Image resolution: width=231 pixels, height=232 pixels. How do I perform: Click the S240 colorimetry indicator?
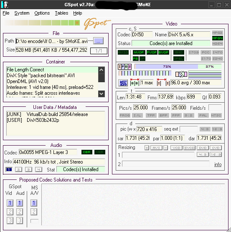217,58
